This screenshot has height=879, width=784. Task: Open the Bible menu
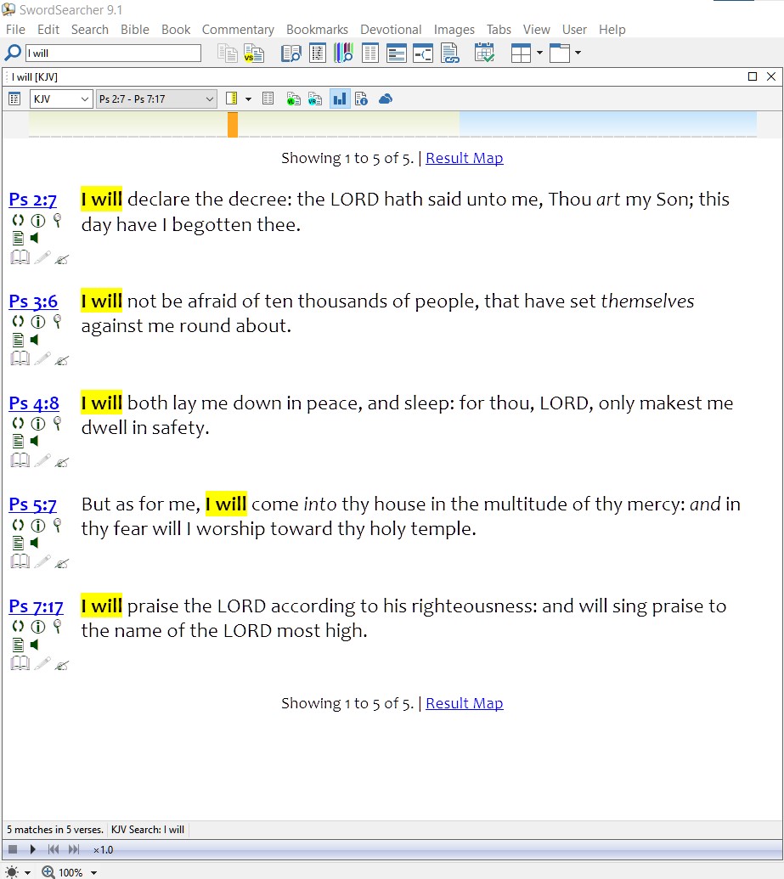click(135, 29)
